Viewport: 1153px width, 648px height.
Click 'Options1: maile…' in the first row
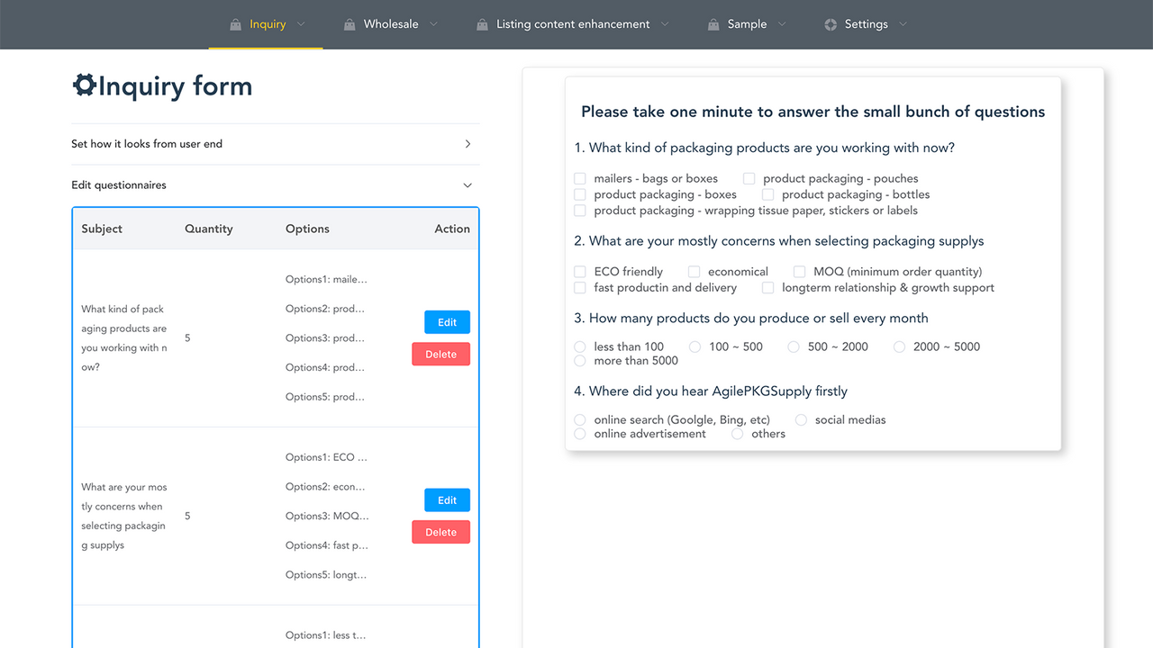(326, 279)
